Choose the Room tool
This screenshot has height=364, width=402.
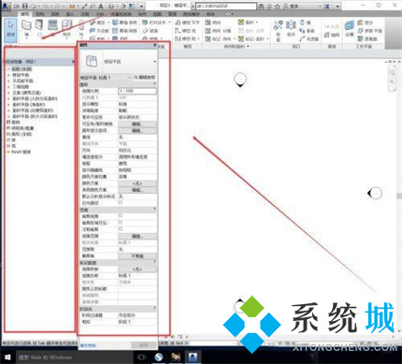(x=213, y=22)
